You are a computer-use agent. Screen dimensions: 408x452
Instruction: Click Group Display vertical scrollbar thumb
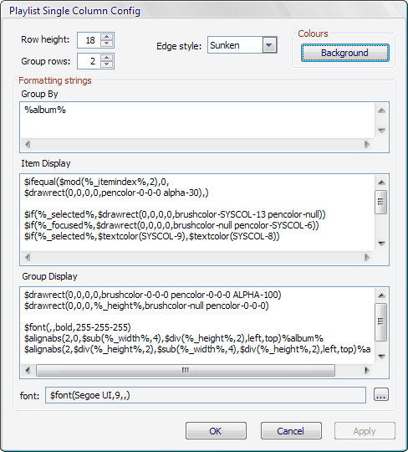point(381,321)
